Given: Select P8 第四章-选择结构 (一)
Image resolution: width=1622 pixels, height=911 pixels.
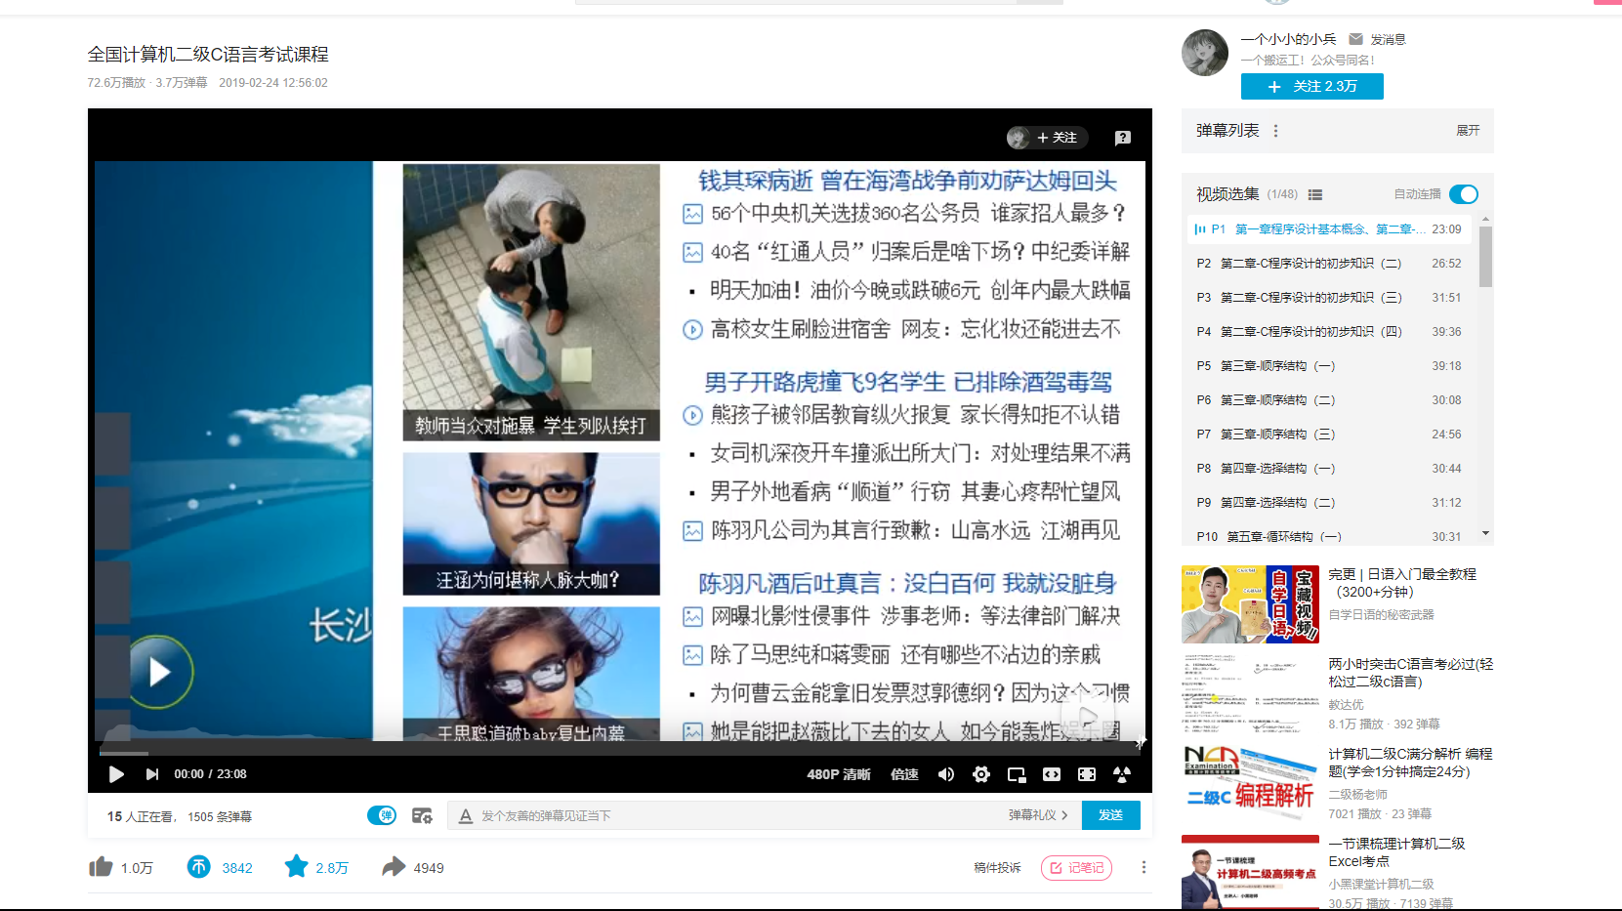Looking at the screenshot, I should pos(1329,469).
